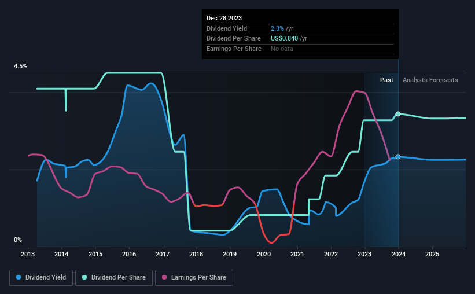
Task: Click the 2019 x-axis label
Action: point(230,254)
